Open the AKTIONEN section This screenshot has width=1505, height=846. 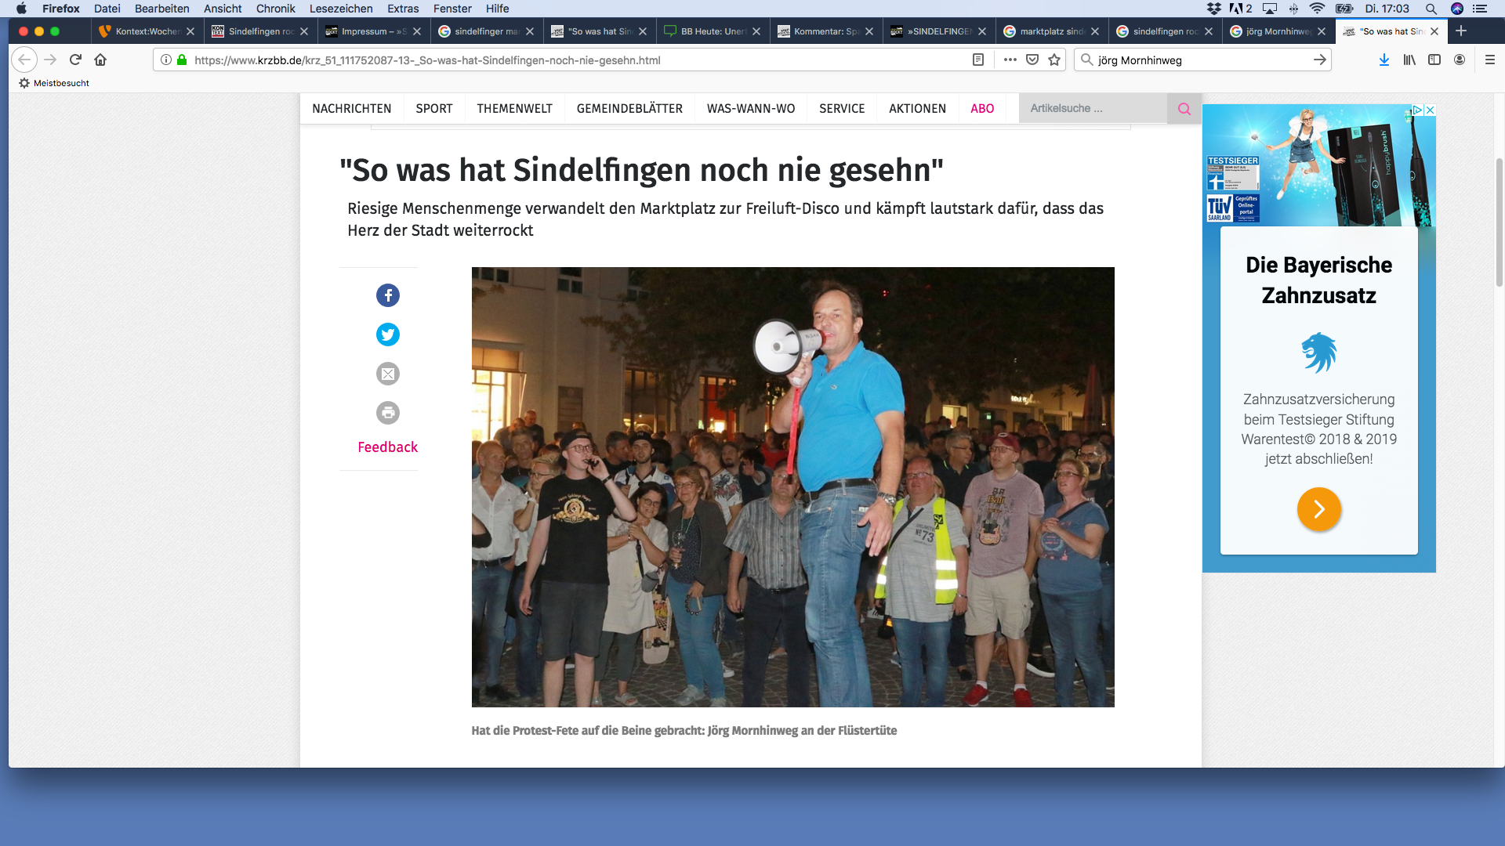coord(918,109)
